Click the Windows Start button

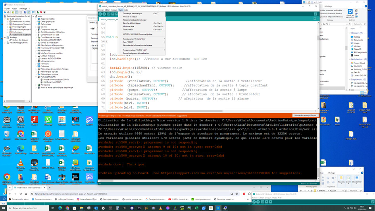[3, 208]
